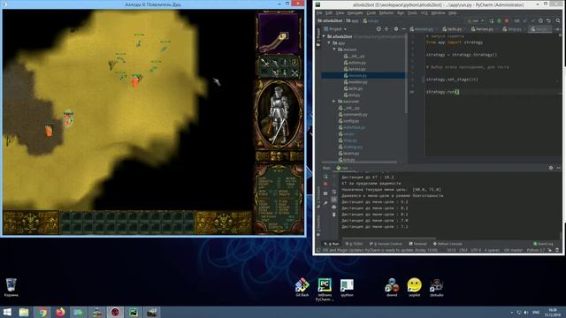Select commands.py in project tree
The width and height of the screenshot is (566, 318).
353,114
